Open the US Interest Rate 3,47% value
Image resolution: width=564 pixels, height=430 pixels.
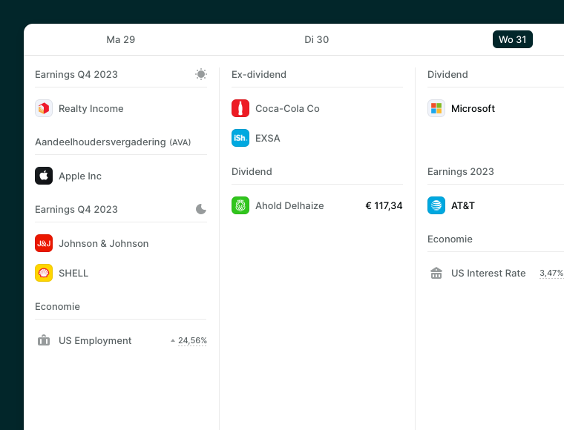click(551, 274)
